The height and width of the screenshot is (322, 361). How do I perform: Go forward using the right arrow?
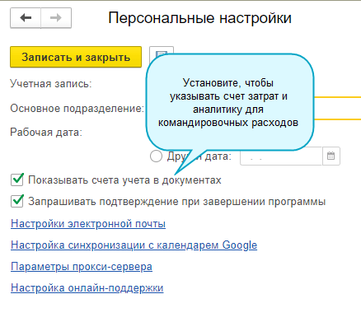click(x=56, y=18)
